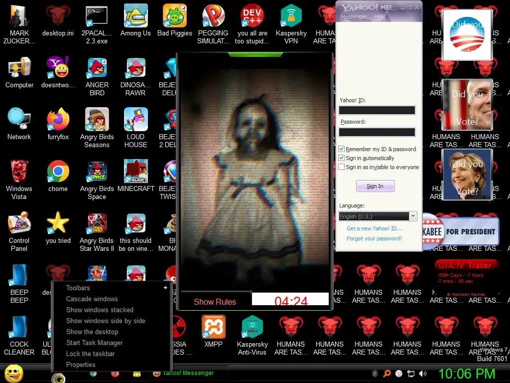Launch the Among Us shortcut
The width and height of the screenshot is (510, 383).
(135, 20)
